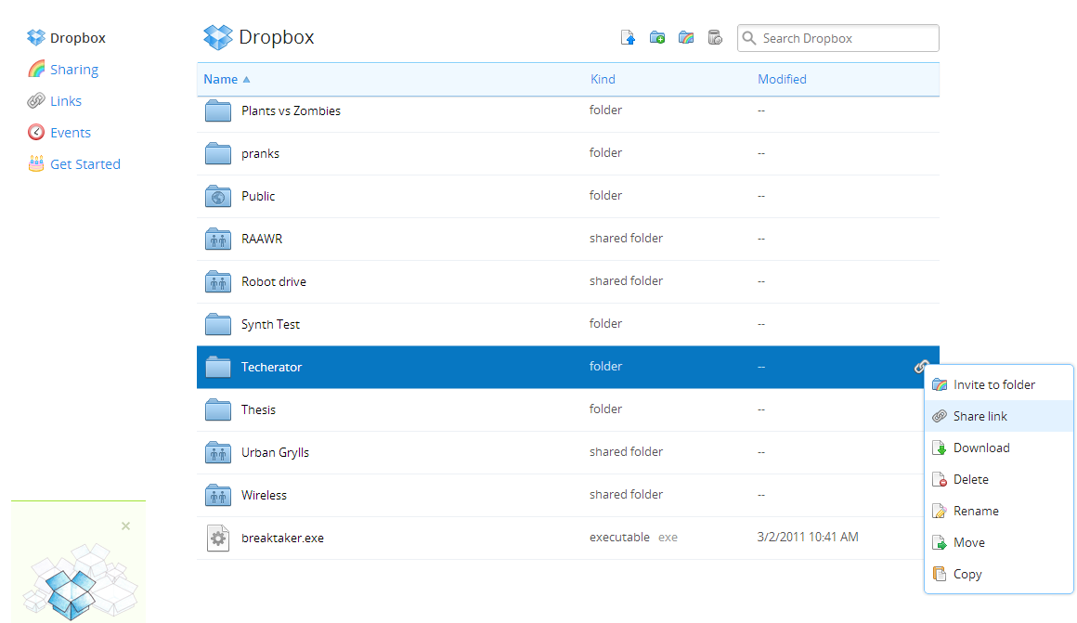Image resolution: width=1077 pixels, height=623 pixels.
Task: Choose Invite to folder from context menu
Action: [x=999, y=384]
